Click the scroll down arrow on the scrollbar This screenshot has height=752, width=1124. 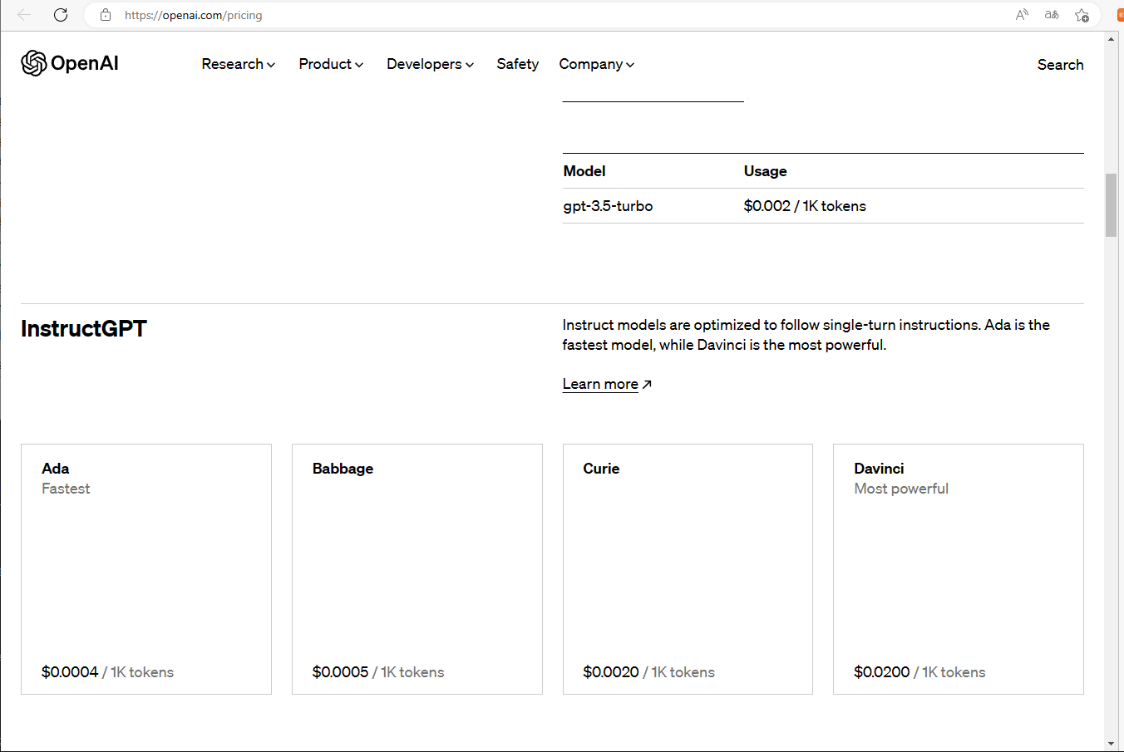click(x=1111, y=743)
